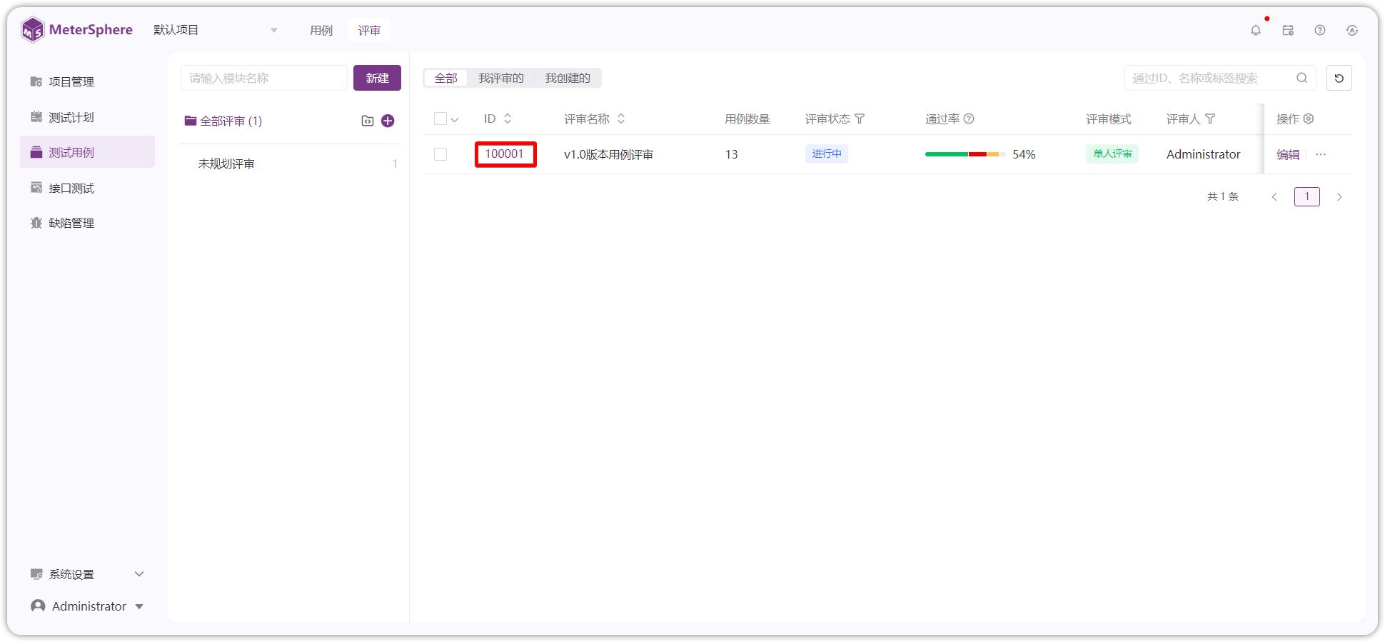Image resolution: width=1385 pixels, height=642 pixels.
Task: Open 测试用例 in the sidebar
Action: [87, 152]
